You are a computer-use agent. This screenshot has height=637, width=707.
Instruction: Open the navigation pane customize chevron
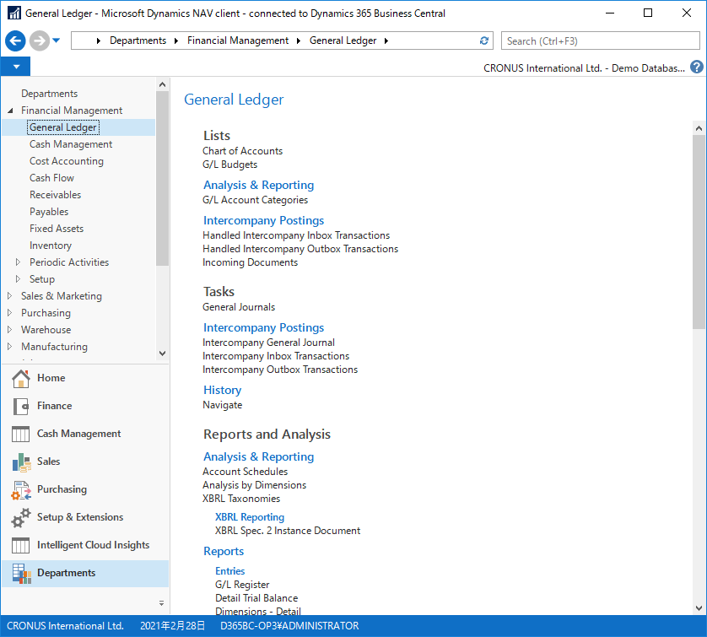click(161, 602)
